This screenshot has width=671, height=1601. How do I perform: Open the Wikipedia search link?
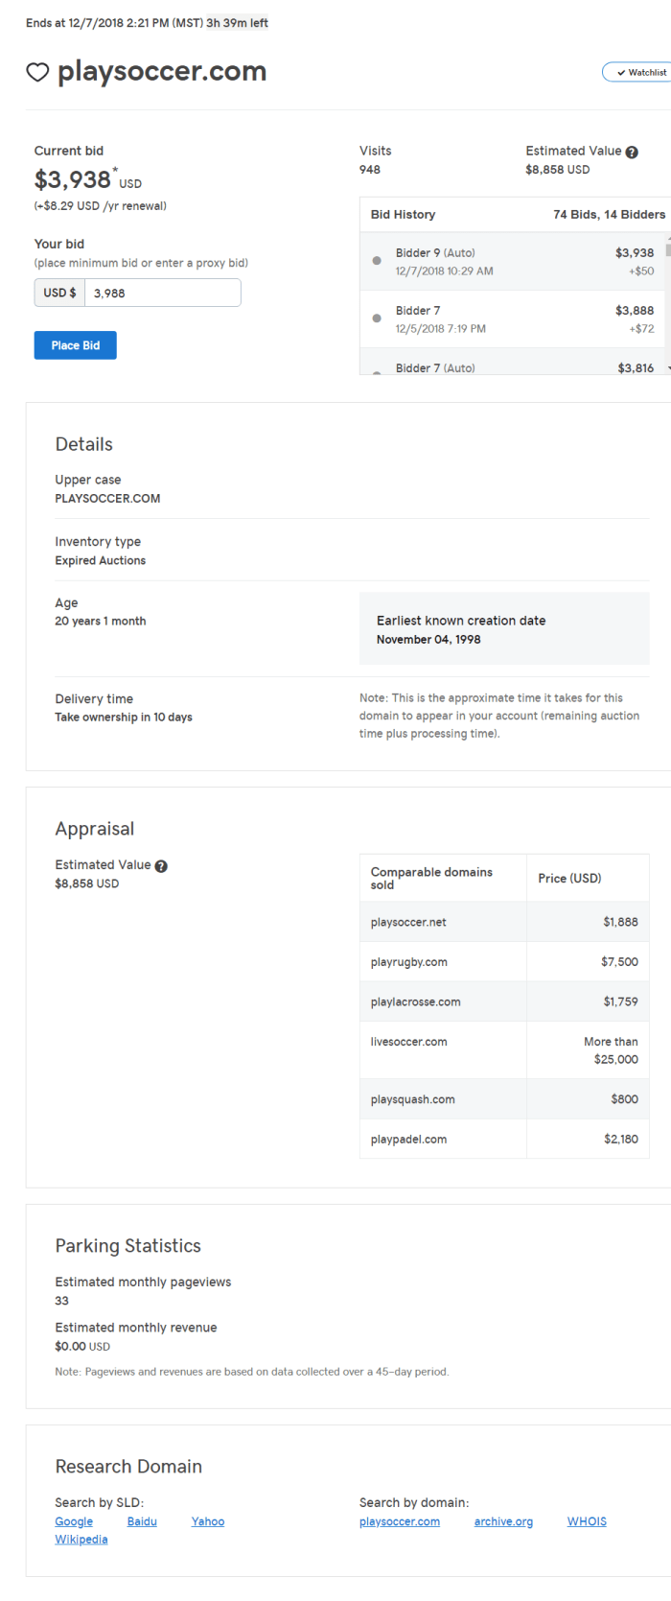(x=81, y=1540)
